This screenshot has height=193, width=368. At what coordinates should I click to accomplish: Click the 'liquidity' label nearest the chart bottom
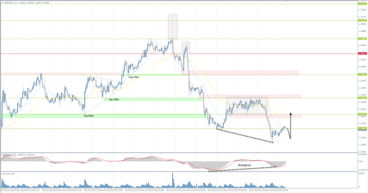pyautogui.click(x=89, y=116)
